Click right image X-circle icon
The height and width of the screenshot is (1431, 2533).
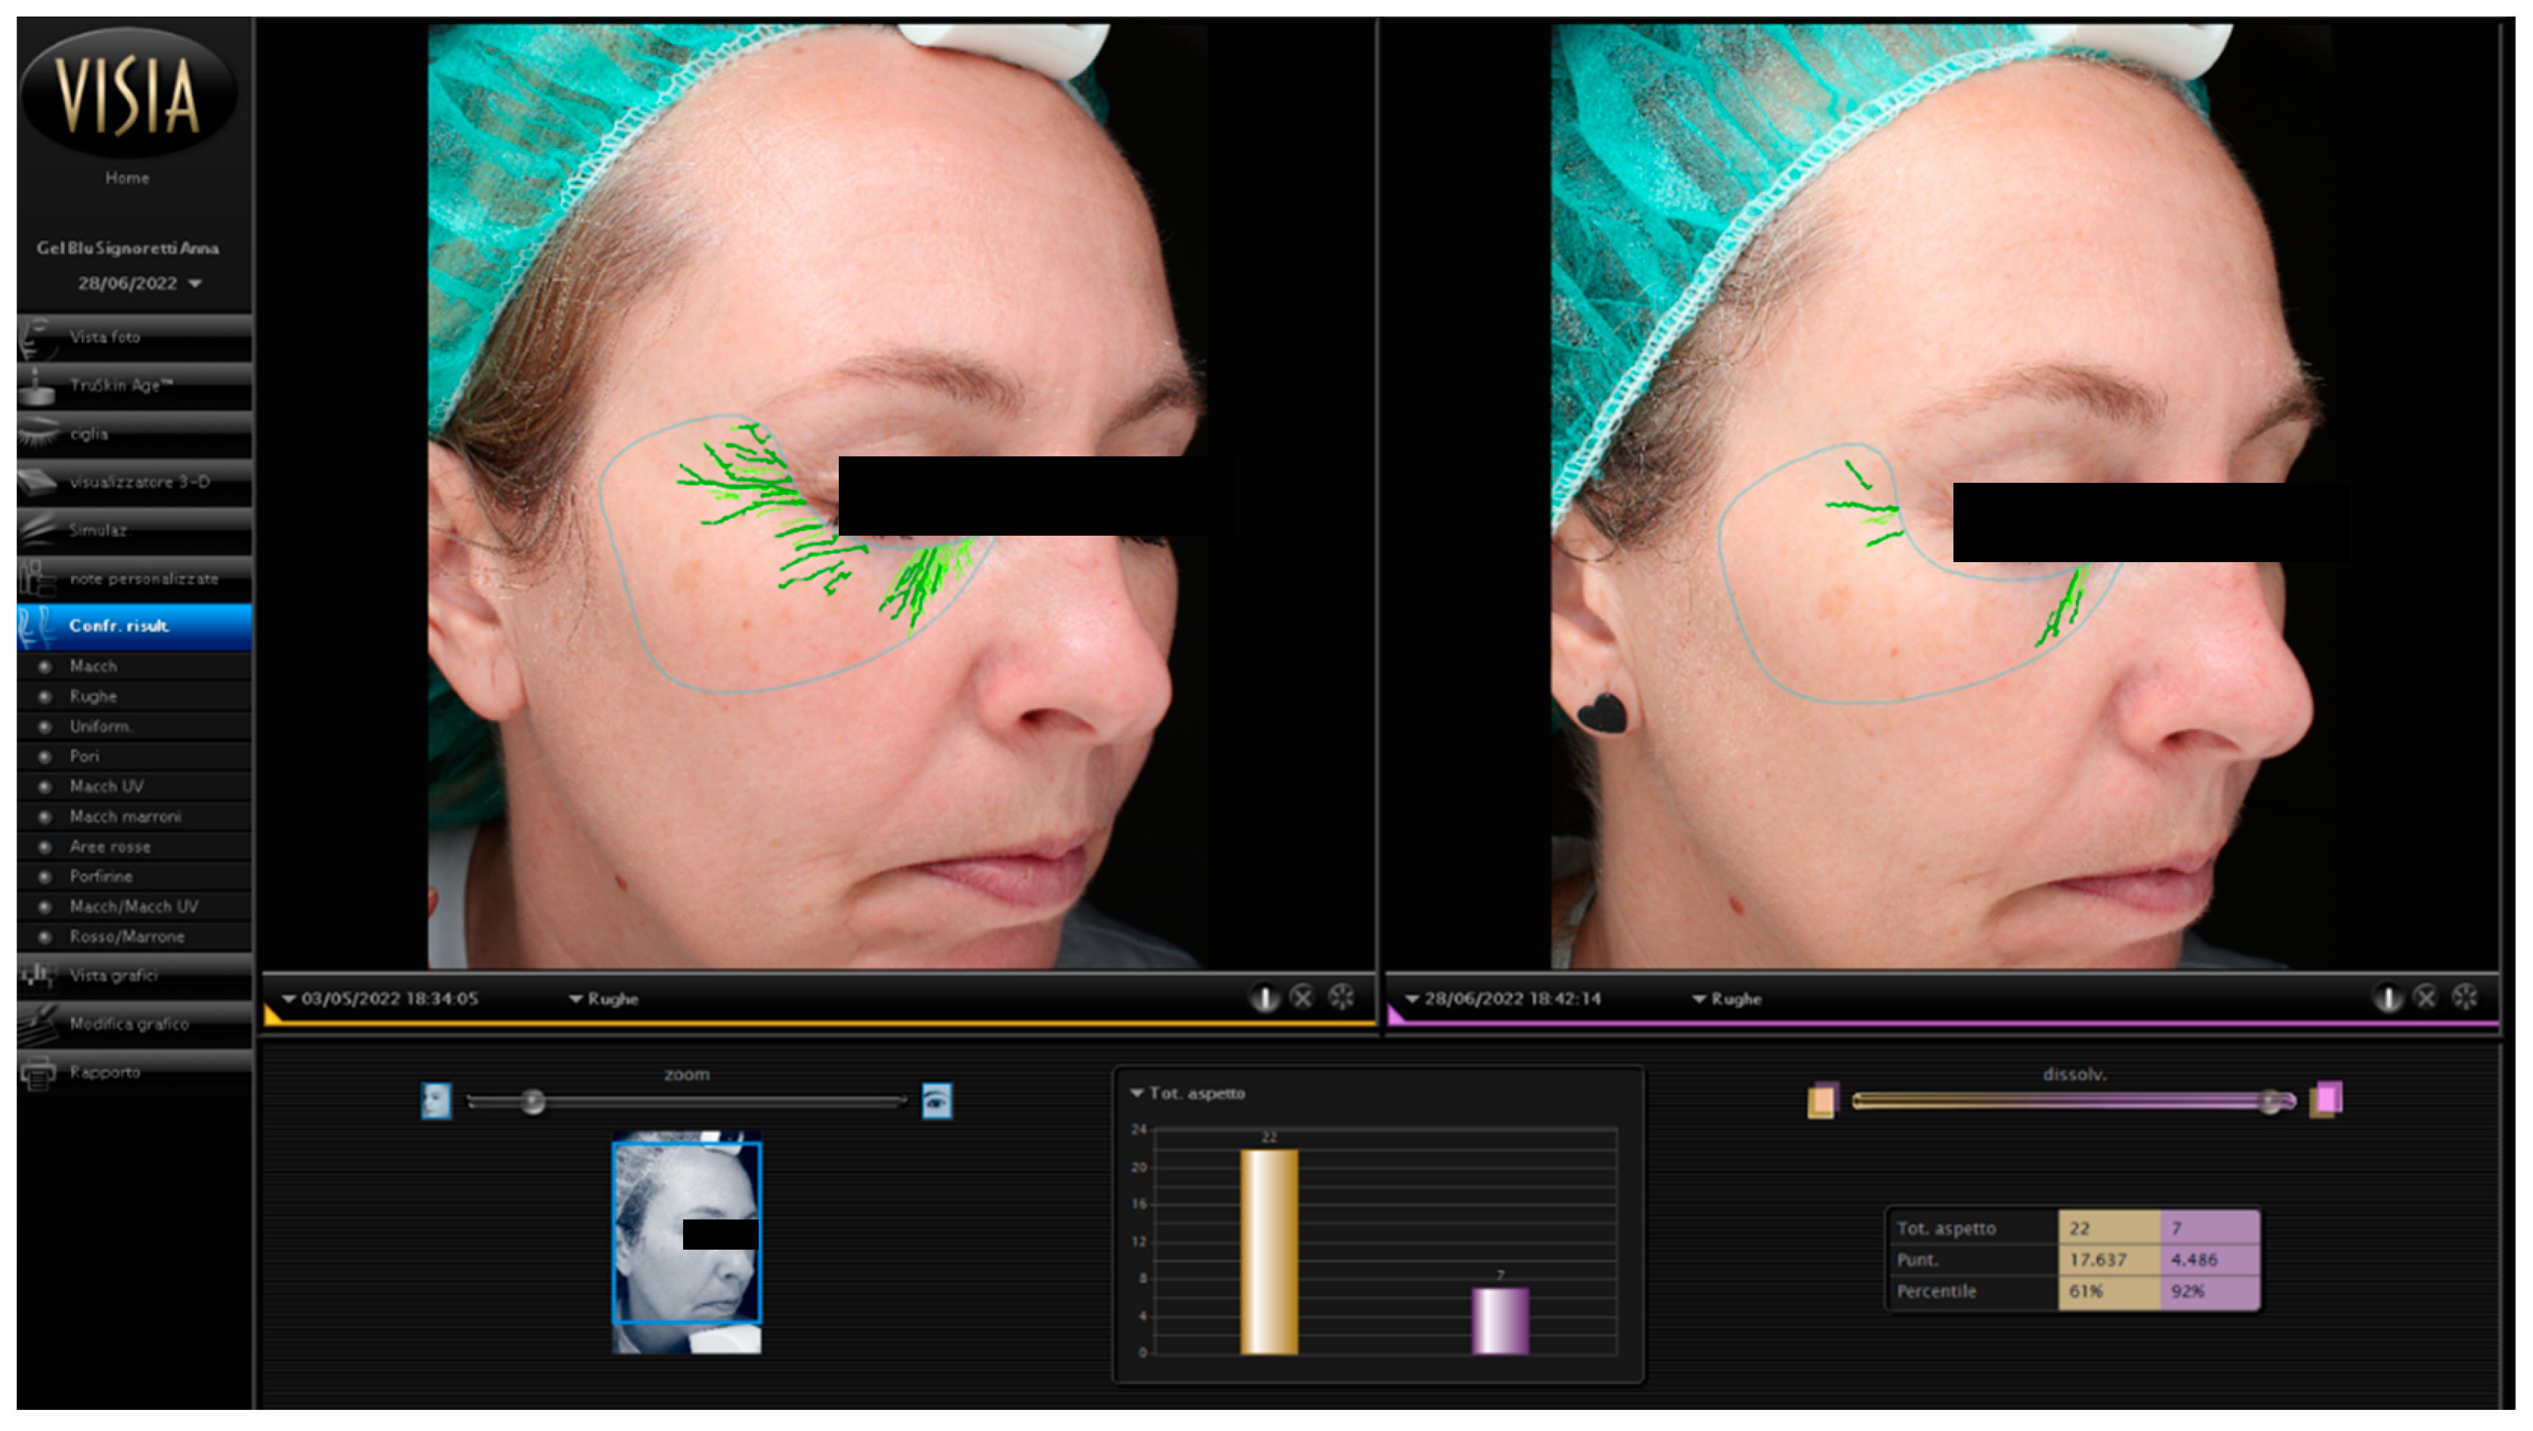[x=2426, y=999]
